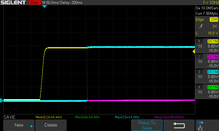Click the rising edge slope icon
Image resolution: width=219 pixels, height=131 pixels.
coord(201,26)
